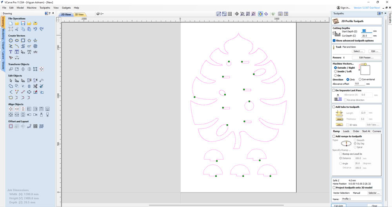Click the Start Depth input field
The image size is (392, 207).
pyautogui.click(x=367, y=31)
